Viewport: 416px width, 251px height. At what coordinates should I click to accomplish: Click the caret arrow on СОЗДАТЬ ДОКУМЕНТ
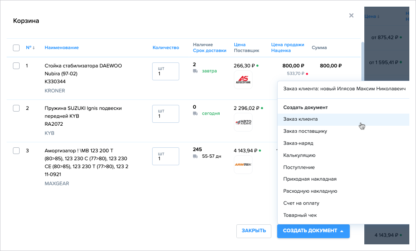tap(342, 231)
